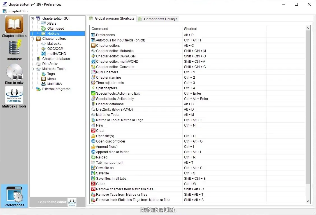The height and width of the screenshot is (215, 316).
Task: Click the Disc2mkv disc icon in tree
Action: pos(38,64)
